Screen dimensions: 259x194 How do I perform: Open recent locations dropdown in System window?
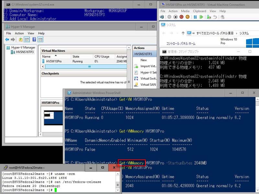[177, 33]
